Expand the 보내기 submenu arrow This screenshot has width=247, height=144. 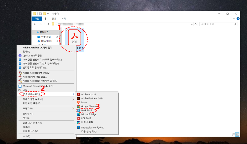click(x=73, y=109)
